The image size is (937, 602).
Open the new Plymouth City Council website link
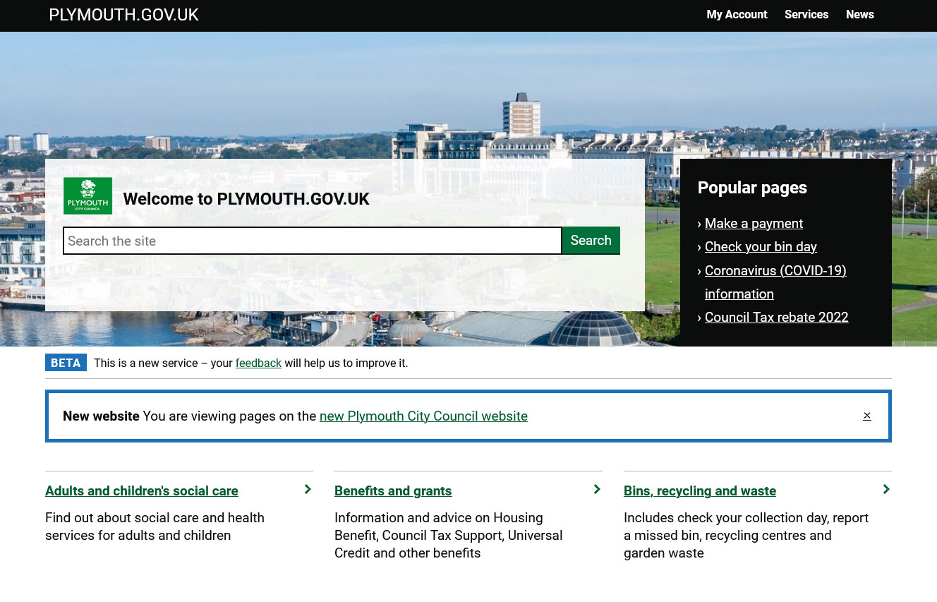tap(423, 416)
